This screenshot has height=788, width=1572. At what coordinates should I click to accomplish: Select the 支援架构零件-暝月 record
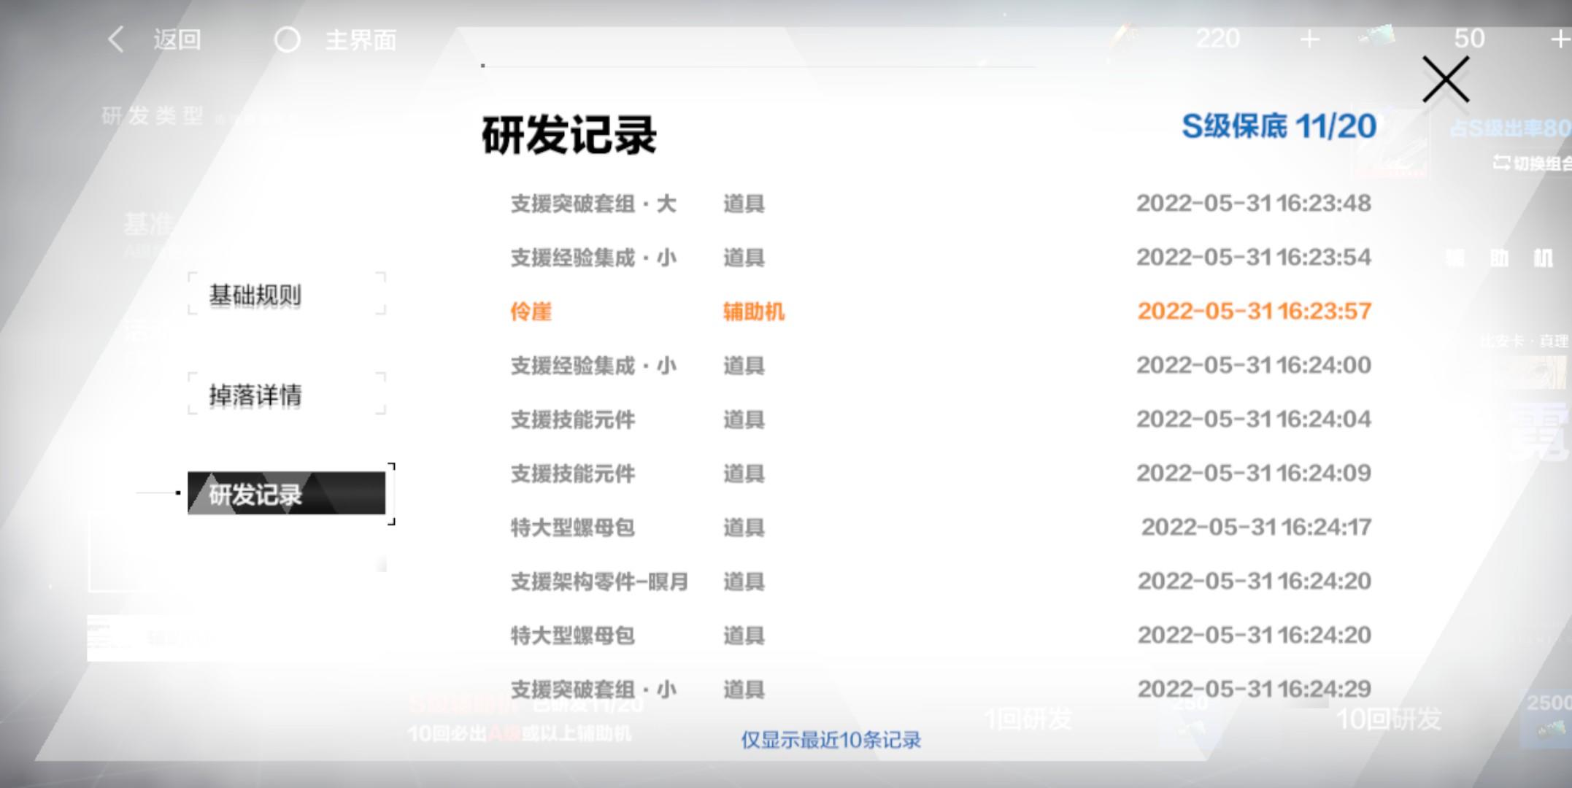click(941, 581)
